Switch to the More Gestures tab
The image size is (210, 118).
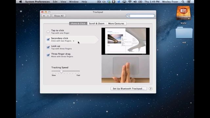(116, 24)
